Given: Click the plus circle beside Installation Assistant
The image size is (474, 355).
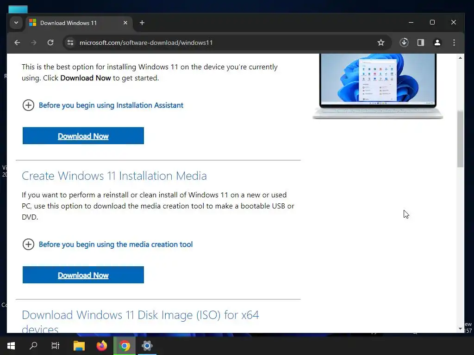Looking at the screenshot, I should coord(28,105).
